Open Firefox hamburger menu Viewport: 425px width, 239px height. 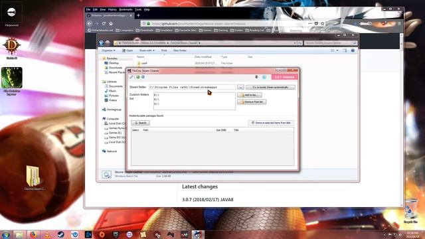pos(399,24)
